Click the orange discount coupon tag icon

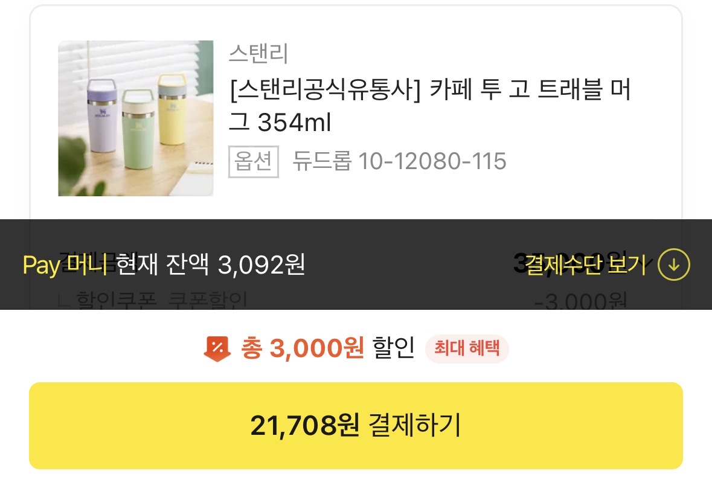click(217, 348)
